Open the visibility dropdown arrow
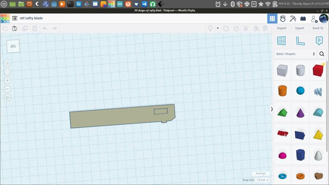 tap(218, 28)
